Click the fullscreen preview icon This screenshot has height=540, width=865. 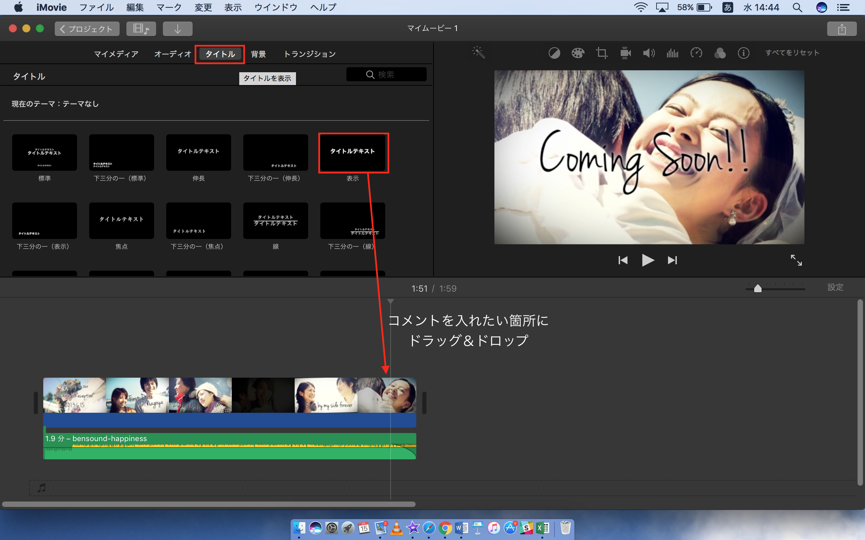[x=796, y=260]
